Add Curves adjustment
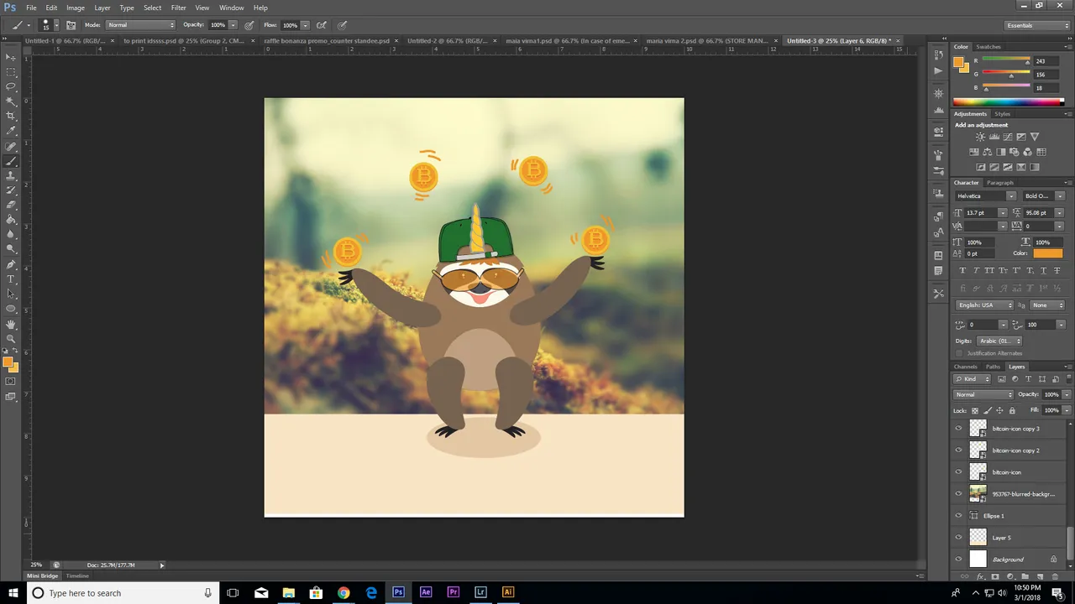The image size is (1075, 604). [x=1007, y=137]
